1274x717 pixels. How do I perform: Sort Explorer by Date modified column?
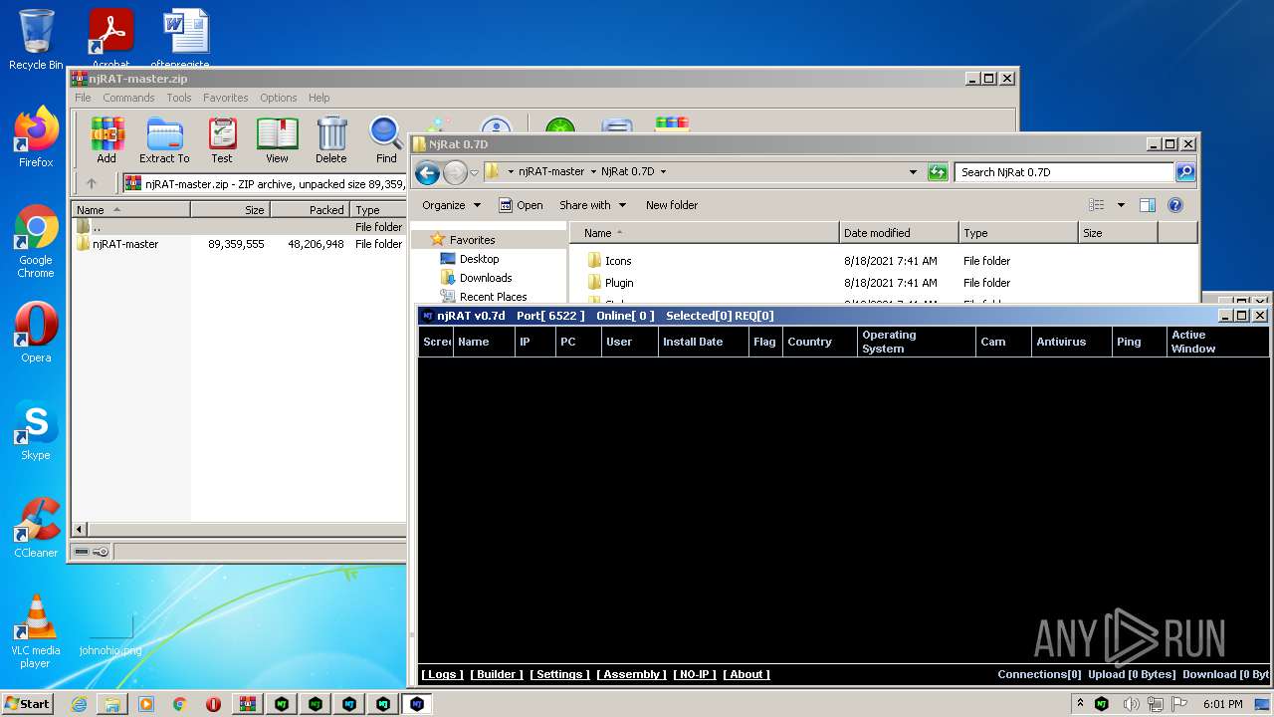pos(899,233)
